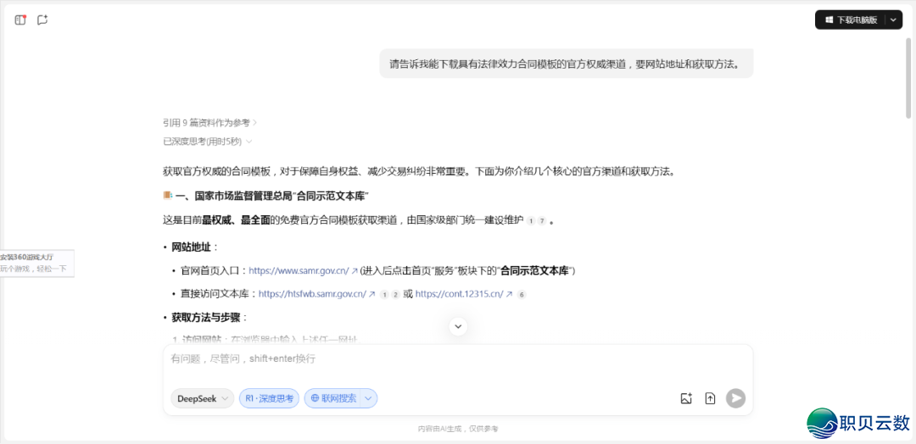Click citation badge 6 after cont.12315.cn
Viewport: 916px width, 444px height.
(x=522, y=295)
